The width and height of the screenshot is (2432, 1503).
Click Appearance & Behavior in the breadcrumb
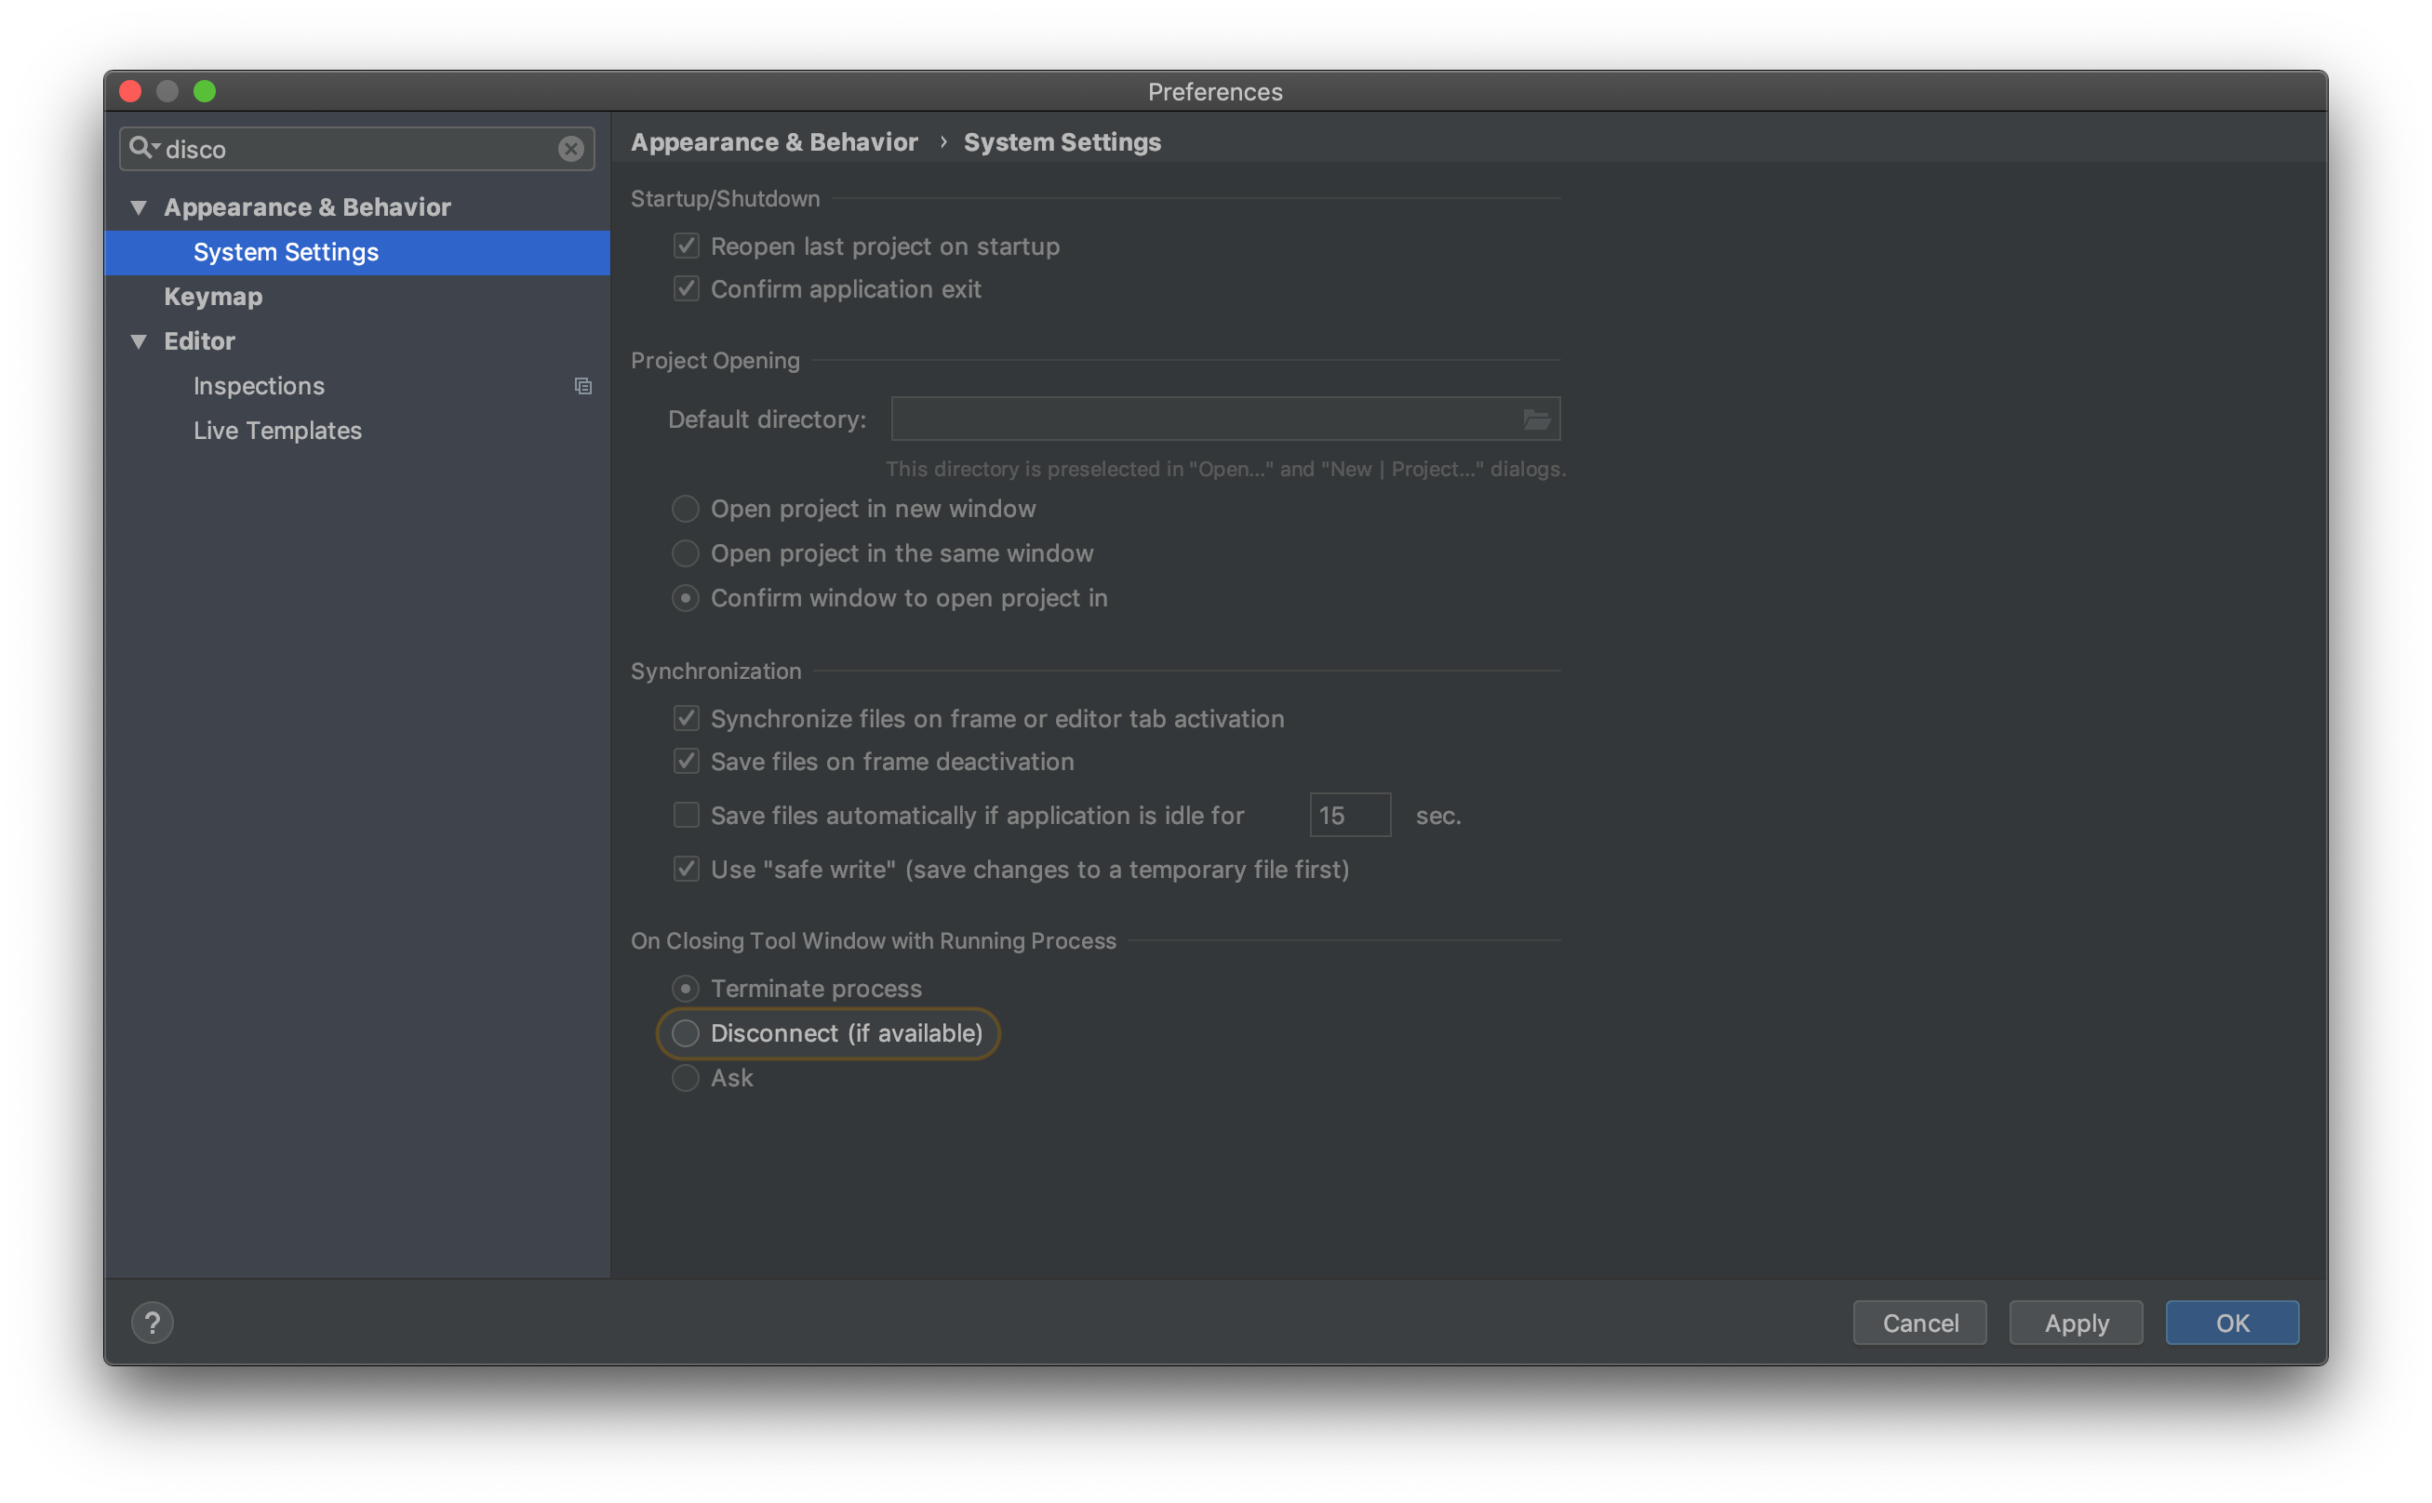tap(773, 142)
